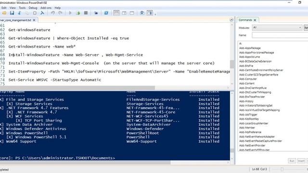Redo the edit via the toolbar arrow
Image resolution: width=308 pixels, height=173 pixels.
[60, 13]
